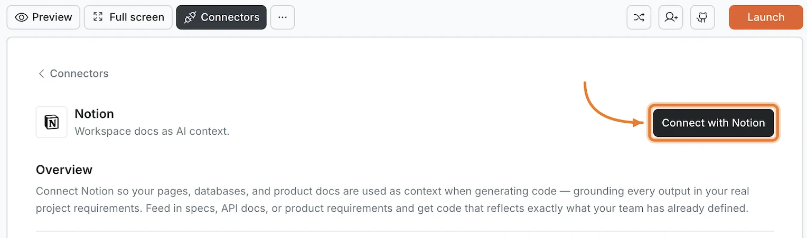Click the Overview description paragraph
Image resolution: width=807 pixels, height=238 pixels.
[392, 199]
